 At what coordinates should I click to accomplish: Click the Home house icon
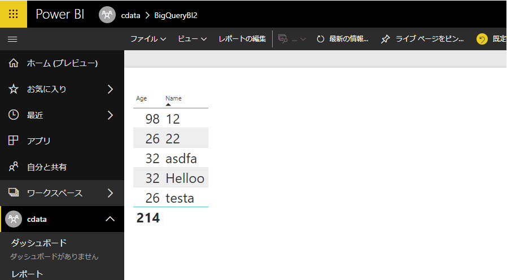point(13,63)
